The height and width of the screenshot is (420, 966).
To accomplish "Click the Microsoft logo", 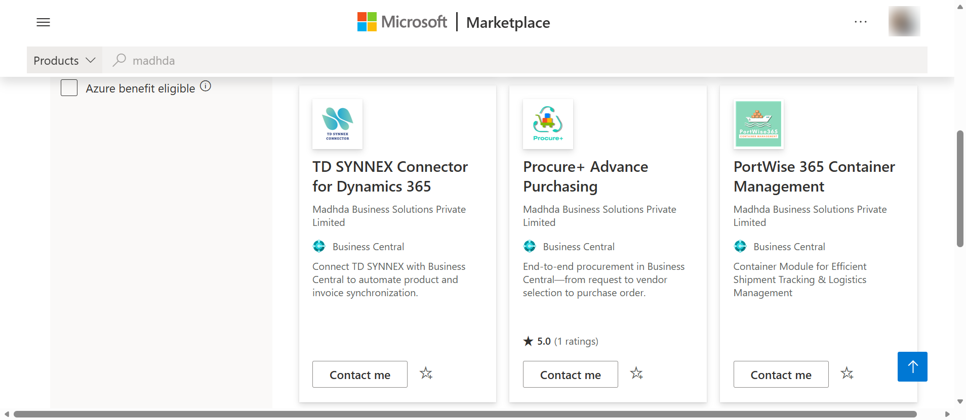I will [402, 22].
